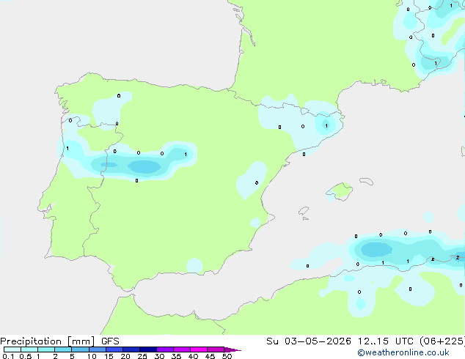Click the 10–15 mm legend color swatch
The height and width of the screenshot is (359, 465).
click(97, 349)
